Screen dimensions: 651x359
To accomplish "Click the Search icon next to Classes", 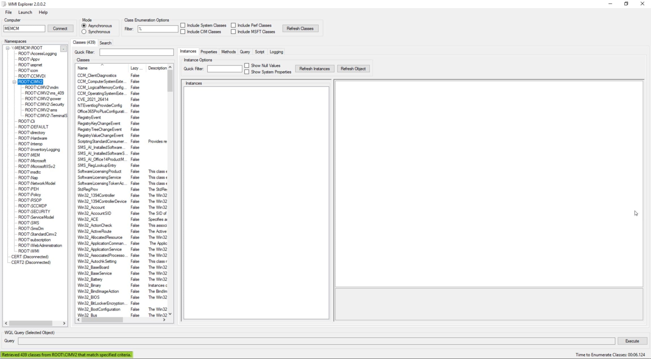I will (105, 42).
